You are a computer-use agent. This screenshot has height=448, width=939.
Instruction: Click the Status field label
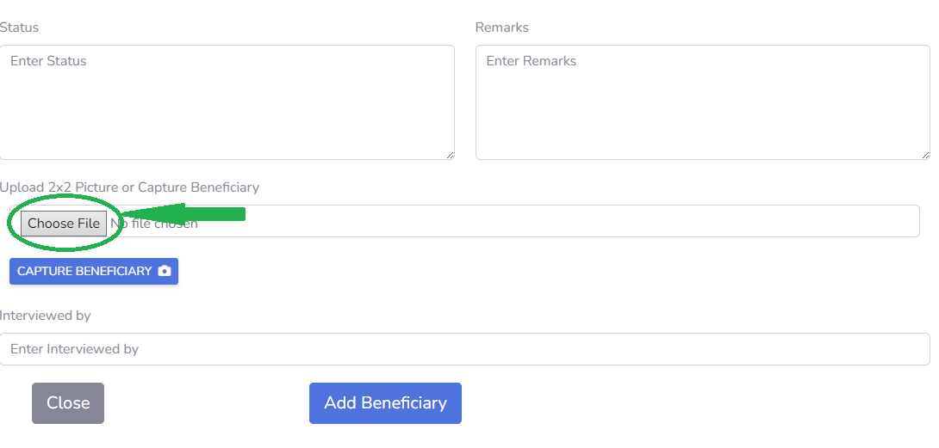[19, 28]
